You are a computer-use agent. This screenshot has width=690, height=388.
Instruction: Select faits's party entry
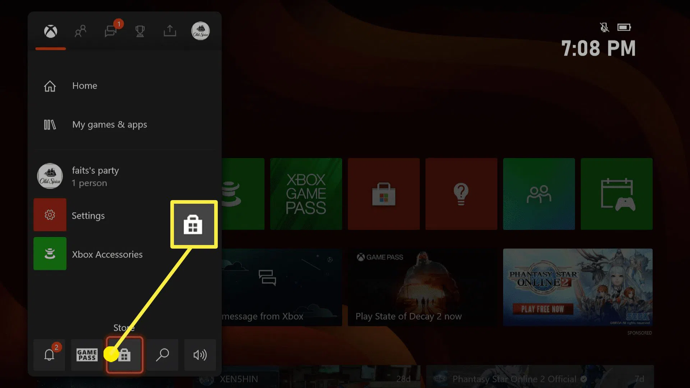[95, 176]
